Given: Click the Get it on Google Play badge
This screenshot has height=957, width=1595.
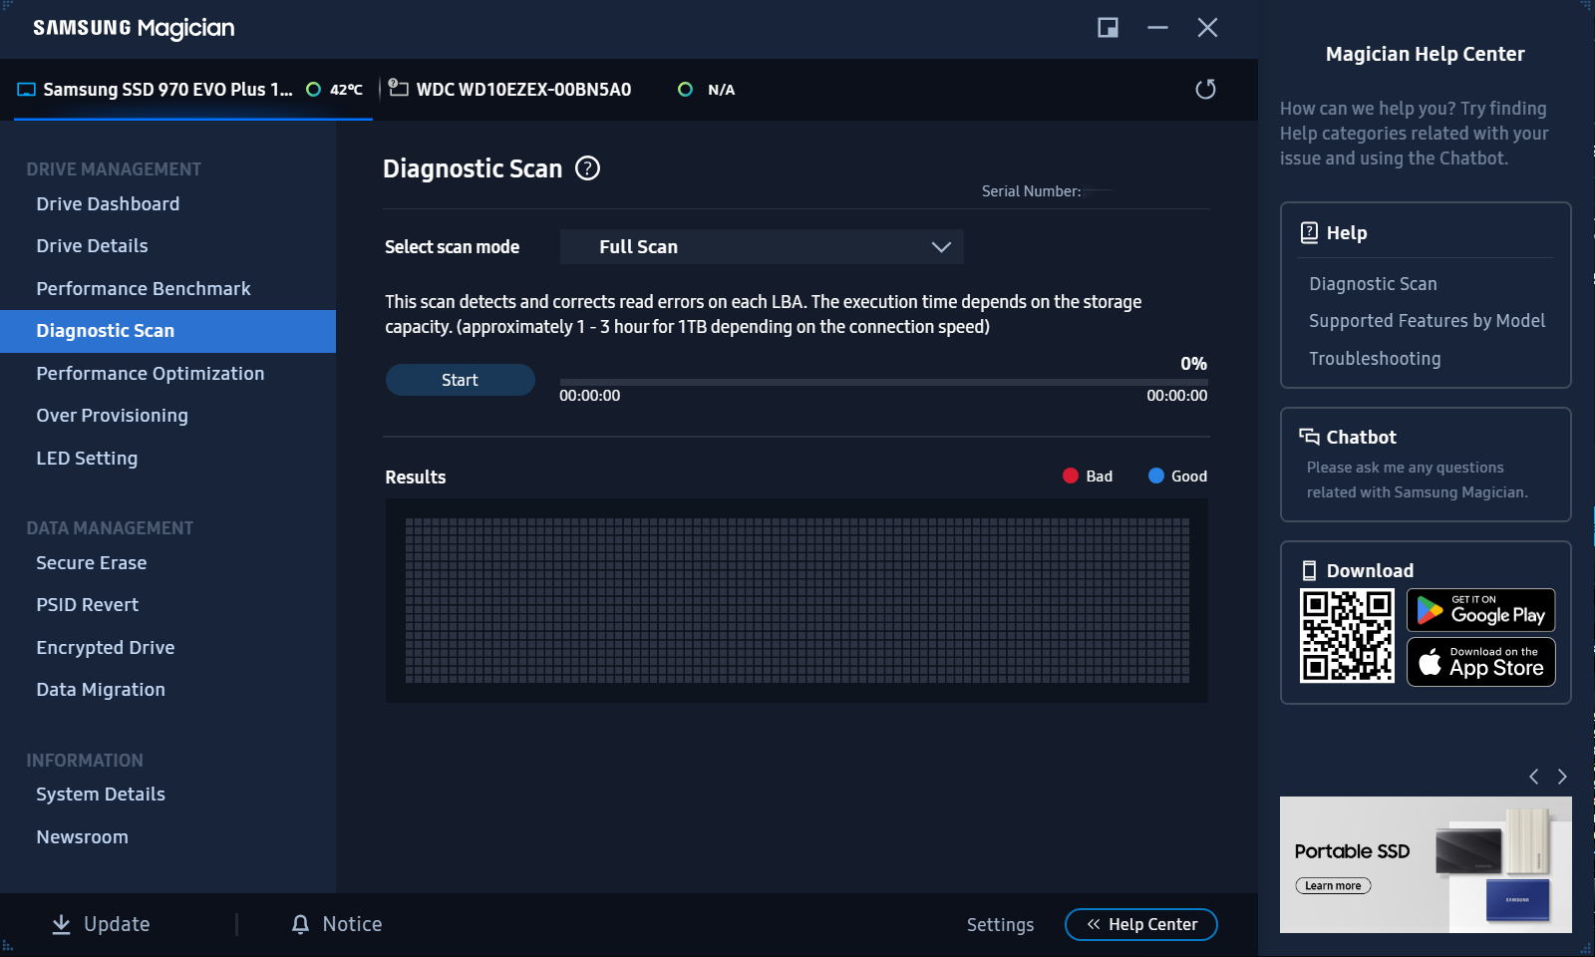Looking at the screenshot, I should pos(1481,610).
